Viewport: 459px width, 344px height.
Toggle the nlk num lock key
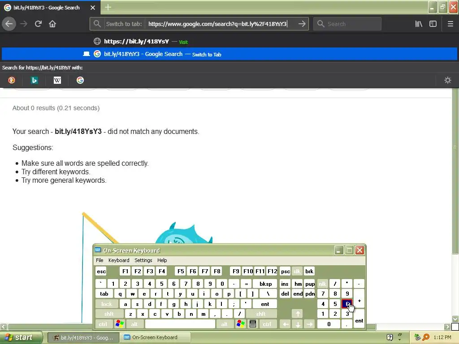click(x=322, y=284)
